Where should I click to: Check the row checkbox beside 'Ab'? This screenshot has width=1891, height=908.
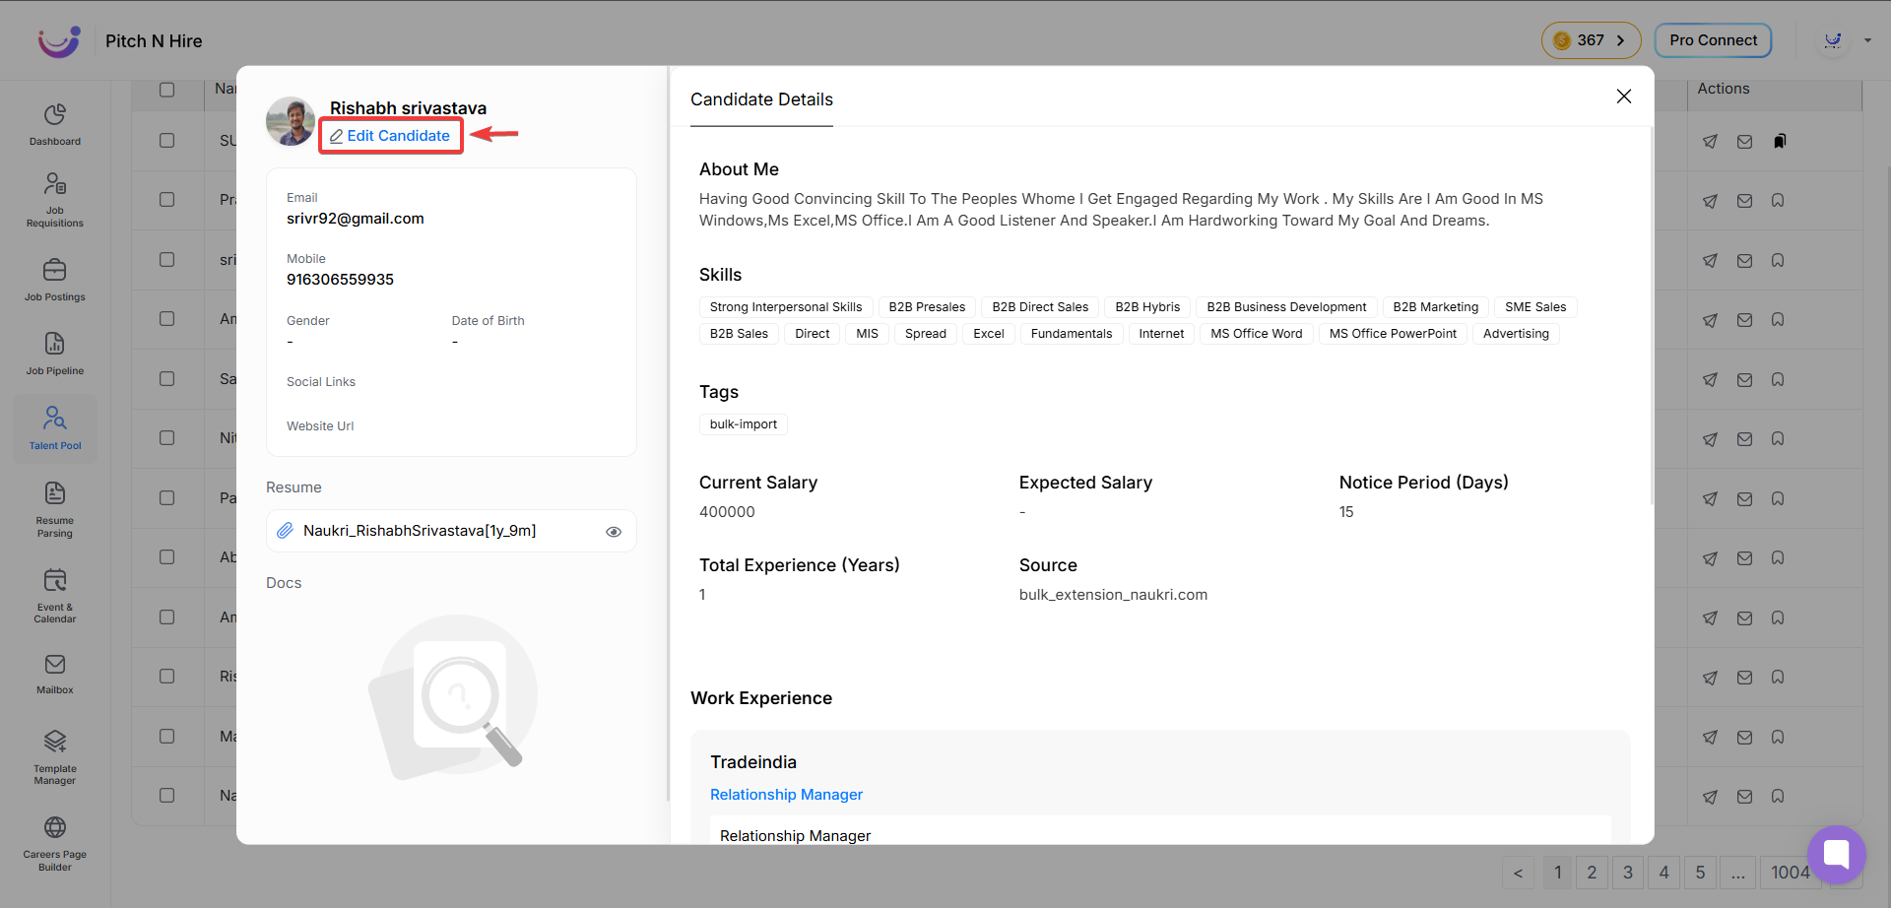click(x=167, y=556)
